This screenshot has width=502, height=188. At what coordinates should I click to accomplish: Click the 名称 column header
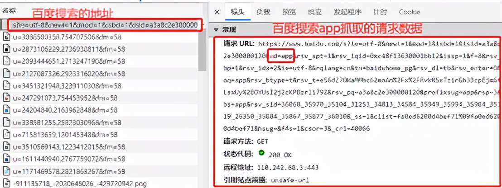point(8,10)
